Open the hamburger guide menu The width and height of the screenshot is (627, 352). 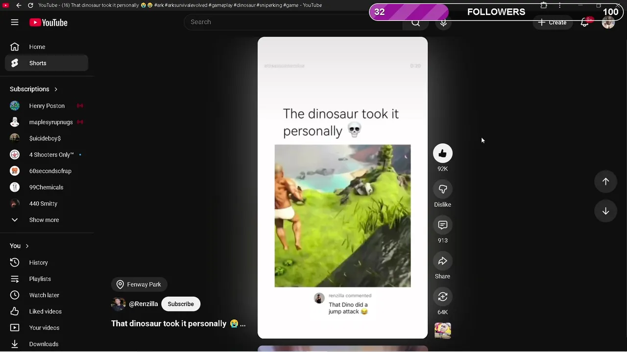(x=15, y=22)
